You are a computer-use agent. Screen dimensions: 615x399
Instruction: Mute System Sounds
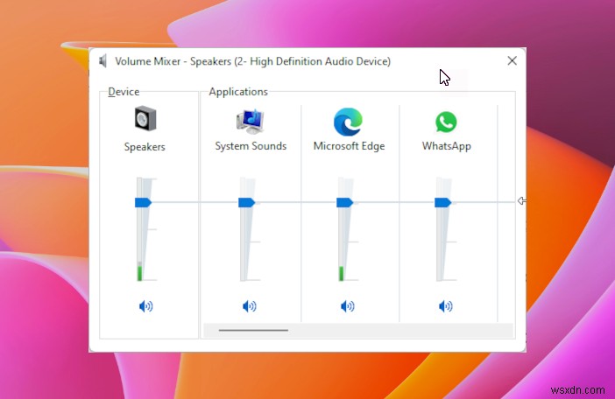click(x=250, y=305)
